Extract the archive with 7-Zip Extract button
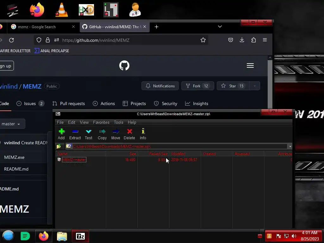Viewport: 324px width, 243px height. [75, 134]
